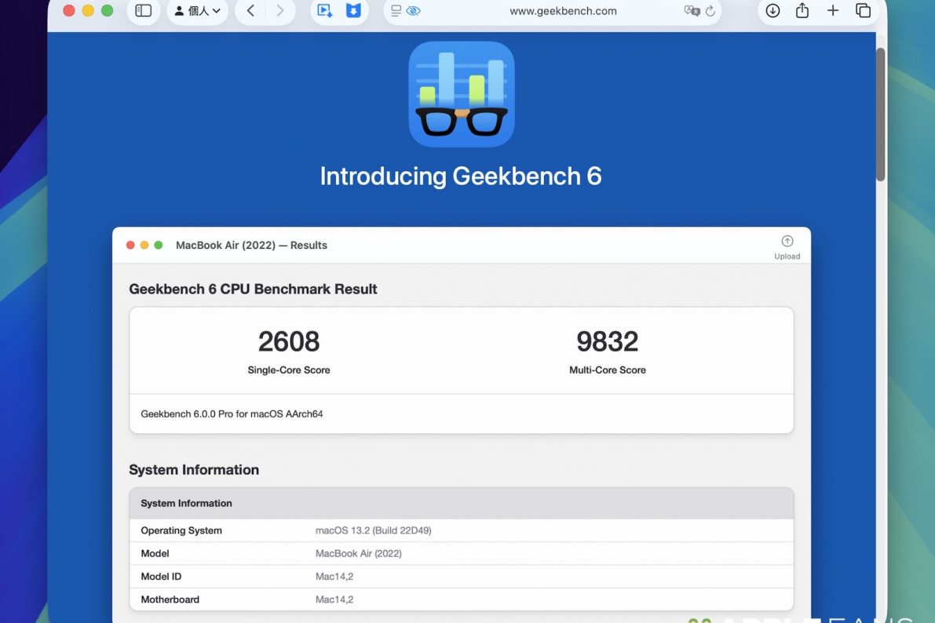Go forward to next page
This screenshot has width=935, height=623.
[279, 11]
